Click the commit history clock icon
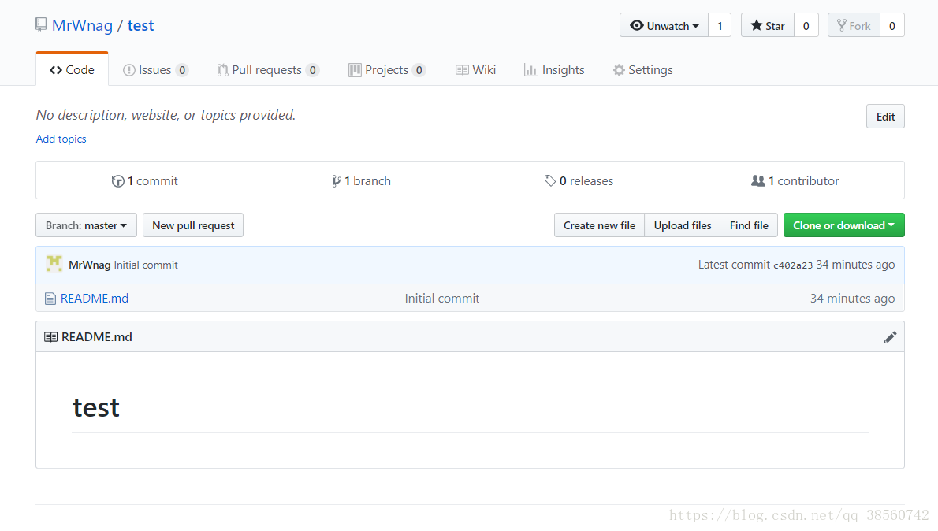 pyautogui.click(x=118, y=181)
